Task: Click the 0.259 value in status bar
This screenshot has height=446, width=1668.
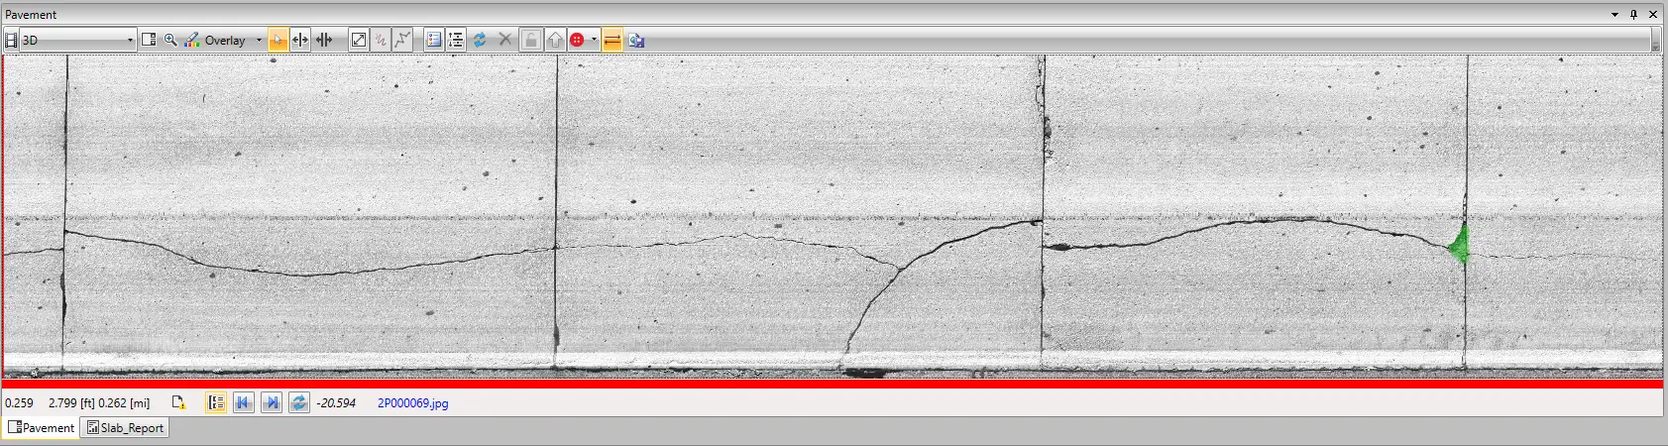Action: [19, 403]
